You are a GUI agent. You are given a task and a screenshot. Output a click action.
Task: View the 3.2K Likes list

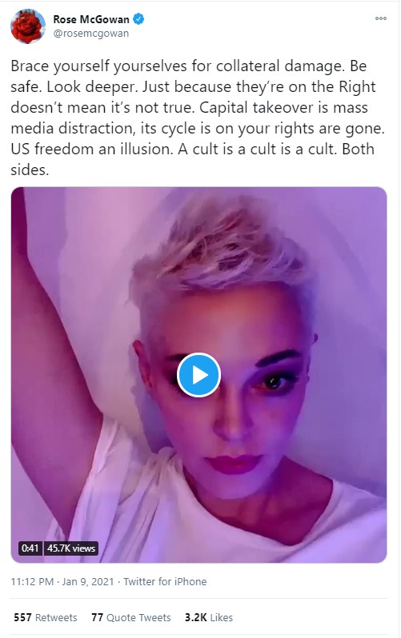(209, 617)
